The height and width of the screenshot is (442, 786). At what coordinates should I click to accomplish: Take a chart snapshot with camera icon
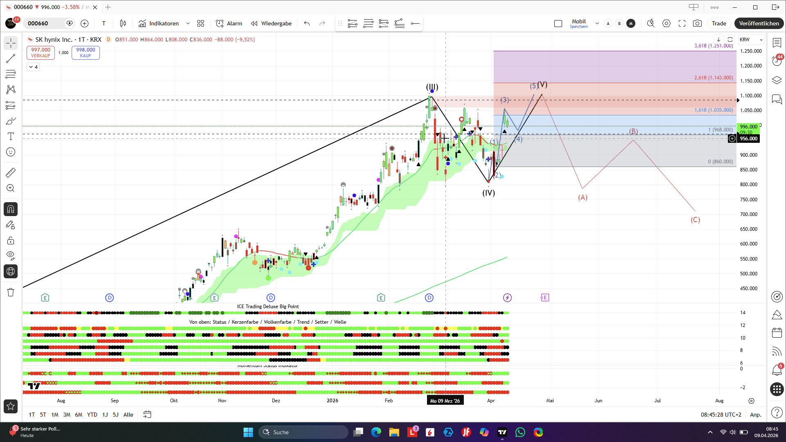pos(697,23)
